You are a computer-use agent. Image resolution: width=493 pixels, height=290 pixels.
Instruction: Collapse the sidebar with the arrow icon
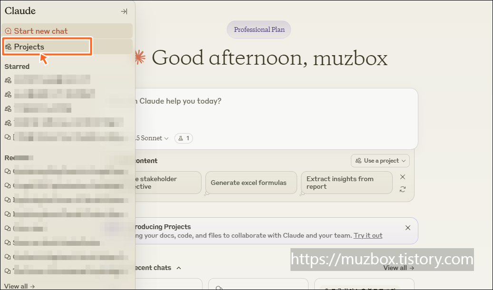tap(124, 11)
